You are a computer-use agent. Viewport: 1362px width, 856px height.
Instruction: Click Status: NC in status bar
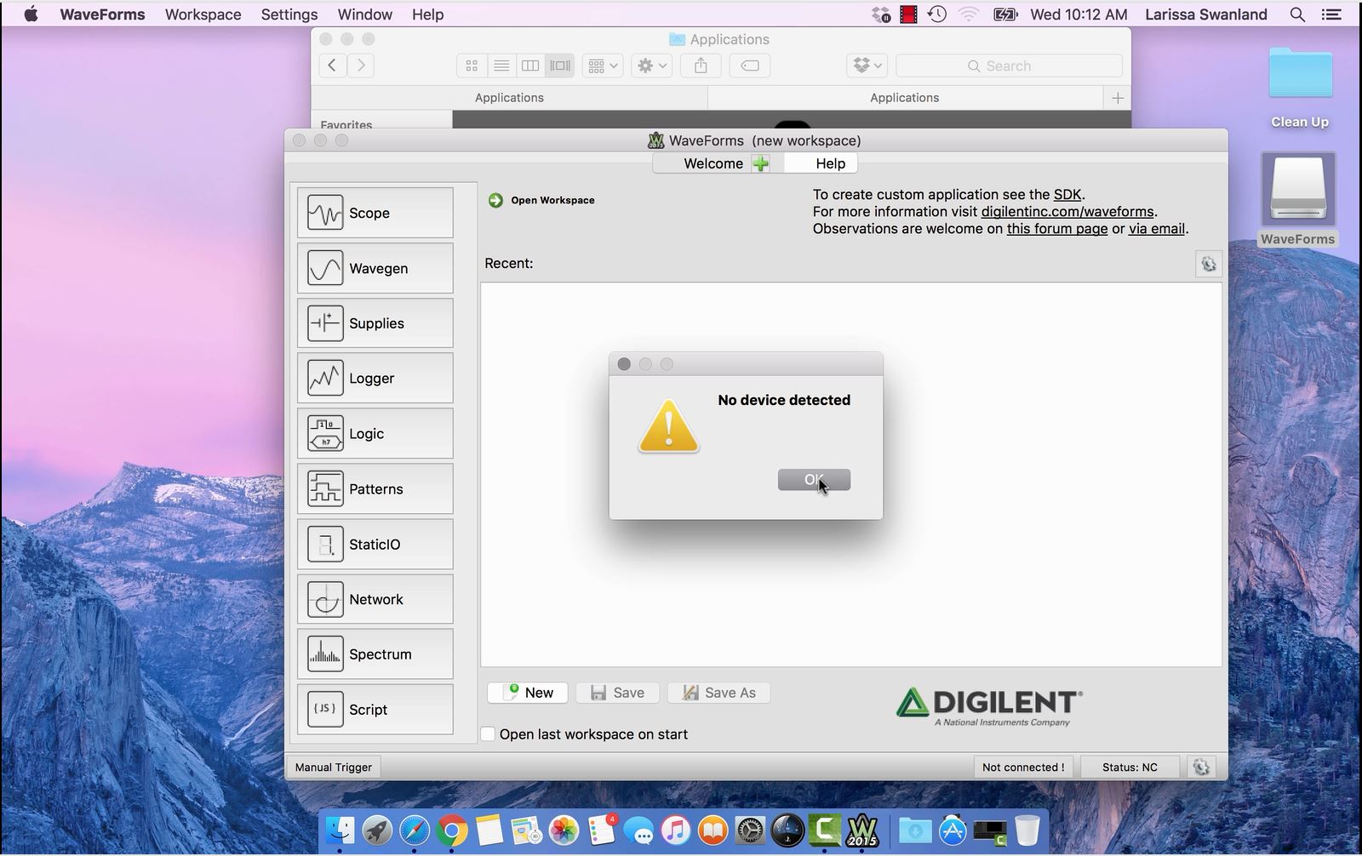pos(1130,767)
